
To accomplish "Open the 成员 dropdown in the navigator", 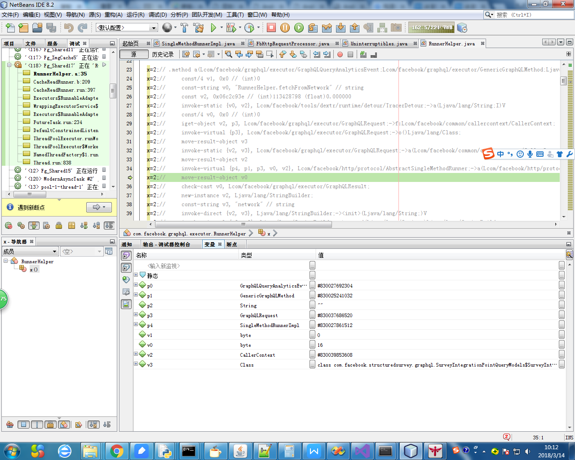I will tap(30, 252).
